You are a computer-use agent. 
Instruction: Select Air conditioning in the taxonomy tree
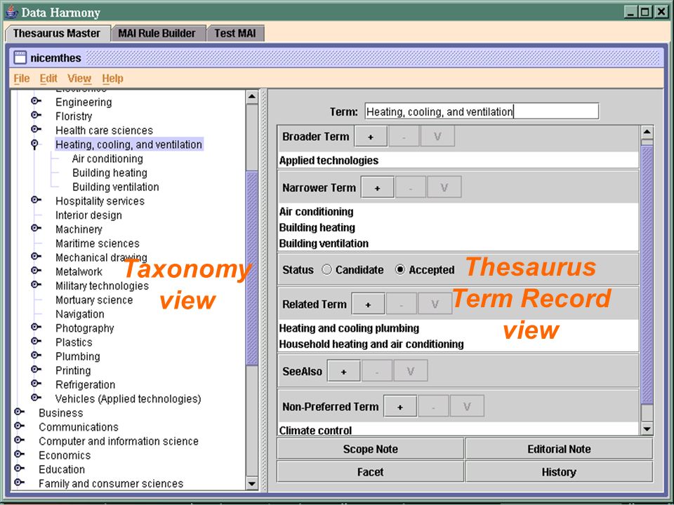pos(107,159)
